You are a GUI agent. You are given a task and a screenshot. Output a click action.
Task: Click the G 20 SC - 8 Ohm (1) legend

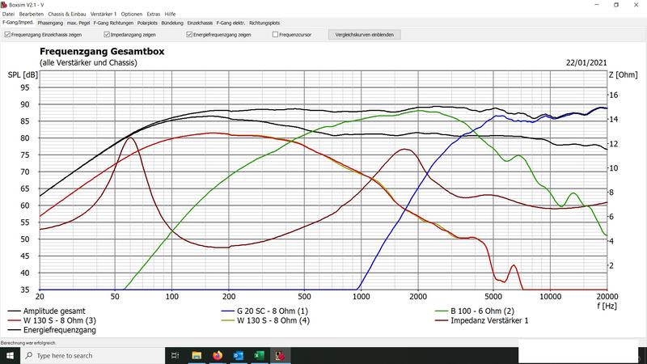(x=264, y=311)
